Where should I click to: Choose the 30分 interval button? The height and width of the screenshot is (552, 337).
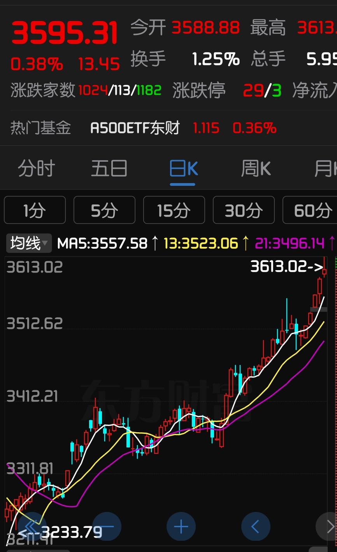244,210
